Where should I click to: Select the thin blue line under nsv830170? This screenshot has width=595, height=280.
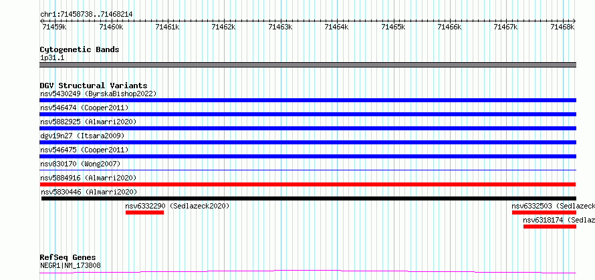tap(308, 170)
